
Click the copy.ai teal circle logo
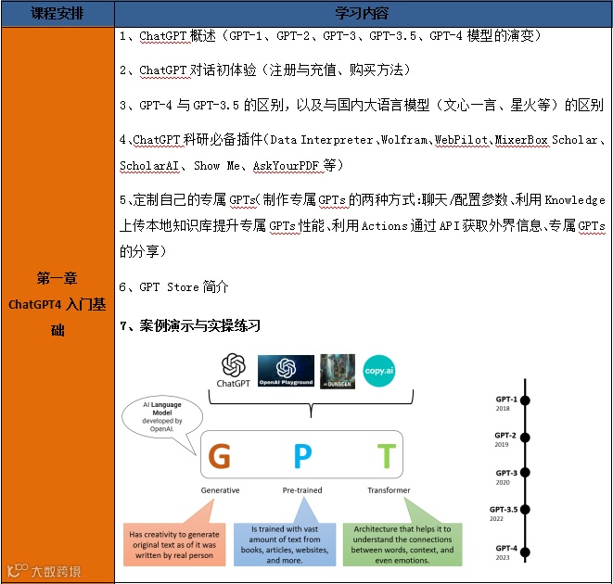(378, 371)
